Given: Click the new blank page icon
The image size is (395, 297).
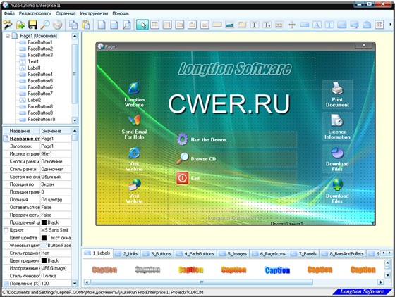Looking at the screenshot, I should click(102, 25).
